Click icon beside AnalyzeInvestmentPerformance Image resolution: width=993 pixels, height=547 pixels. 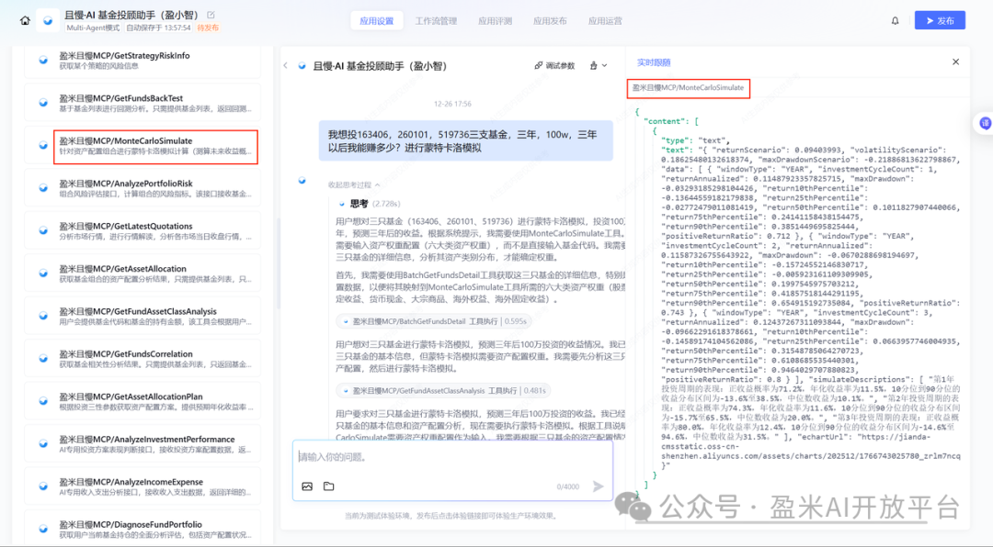43,443
